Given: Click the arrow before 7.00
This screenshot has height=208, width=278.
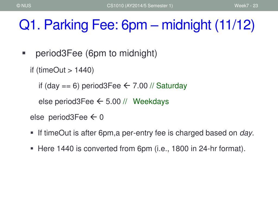Looking at the screenshot, I should (127, 86).
